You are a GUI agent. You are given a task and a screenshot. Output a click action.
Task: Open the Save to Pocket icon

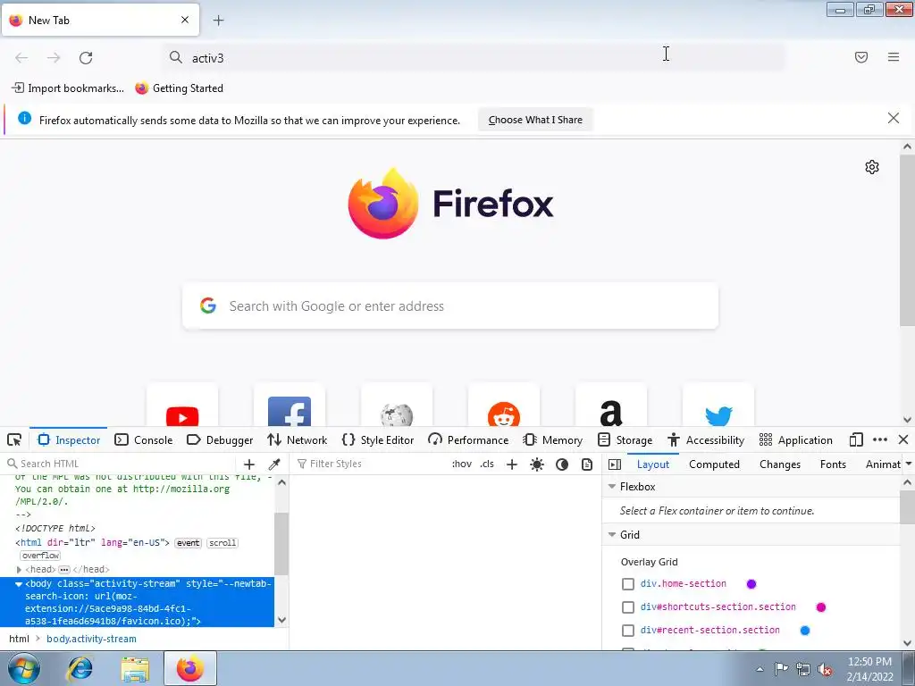pyautogui.click(x=861, y=57)
